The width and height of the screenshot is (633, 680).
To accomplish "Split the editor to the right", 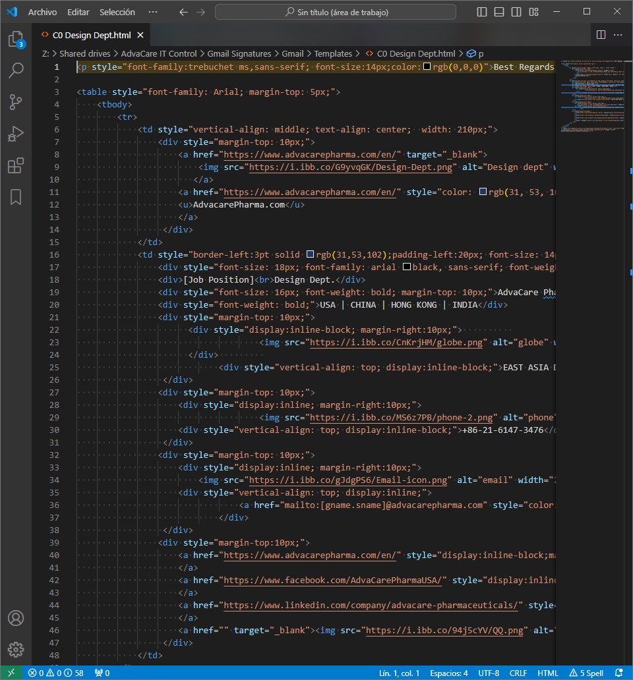I will click(x=601, y=35).
